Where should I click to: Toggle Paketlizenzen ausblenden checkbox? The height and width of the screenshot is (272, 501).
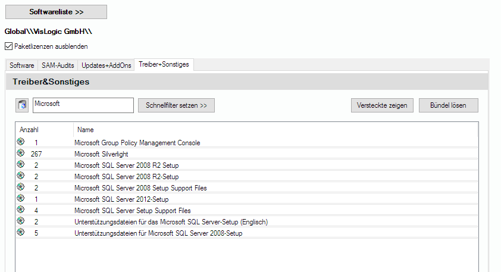pyautogui.click(x=8, y=46)
